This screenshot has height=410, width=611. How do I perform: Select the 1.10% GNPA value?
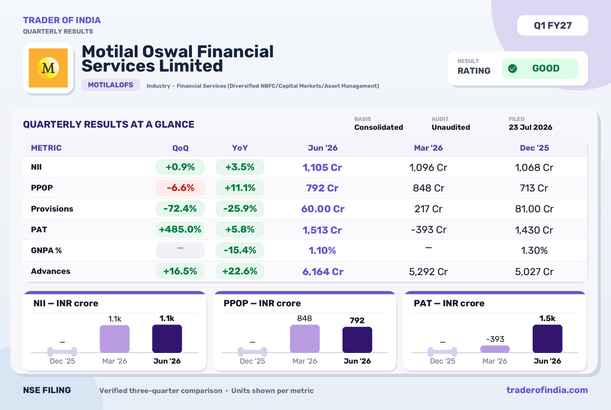(322, 251)
